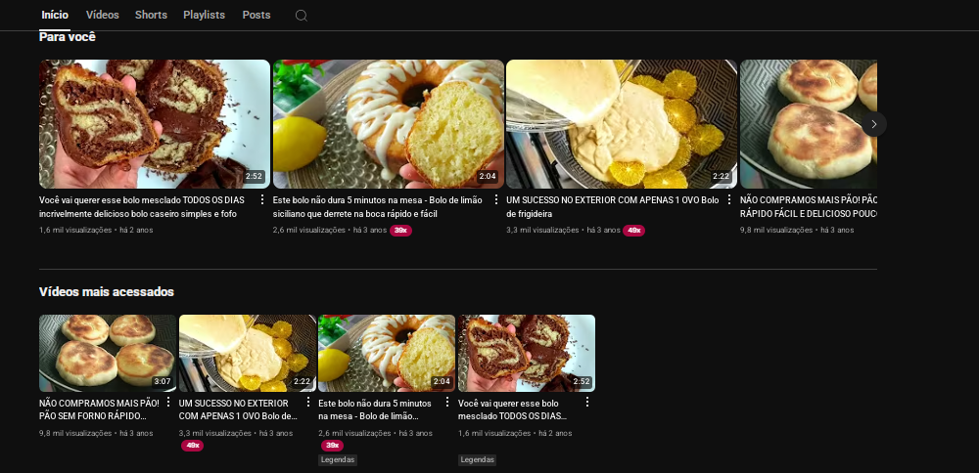
Task: Open options menu for bolo mesclado video in Para você
Action: (x=262, y=199)
